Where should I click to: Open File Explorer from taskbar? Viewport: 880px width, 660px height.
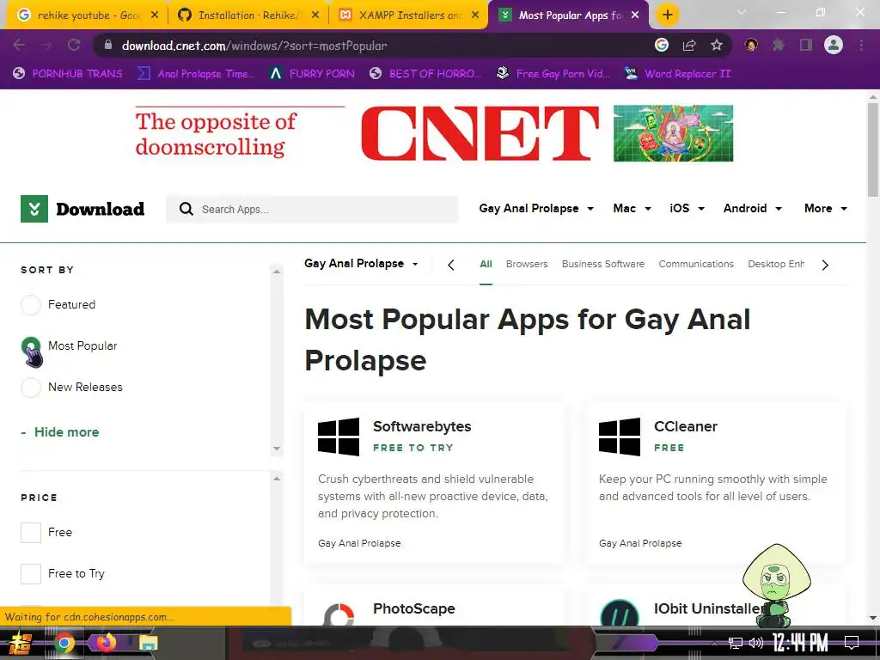148,643
